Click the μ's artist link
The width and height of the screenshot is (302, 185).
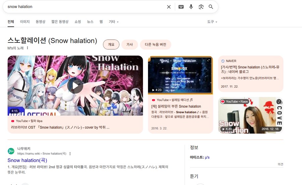point(207,157)
